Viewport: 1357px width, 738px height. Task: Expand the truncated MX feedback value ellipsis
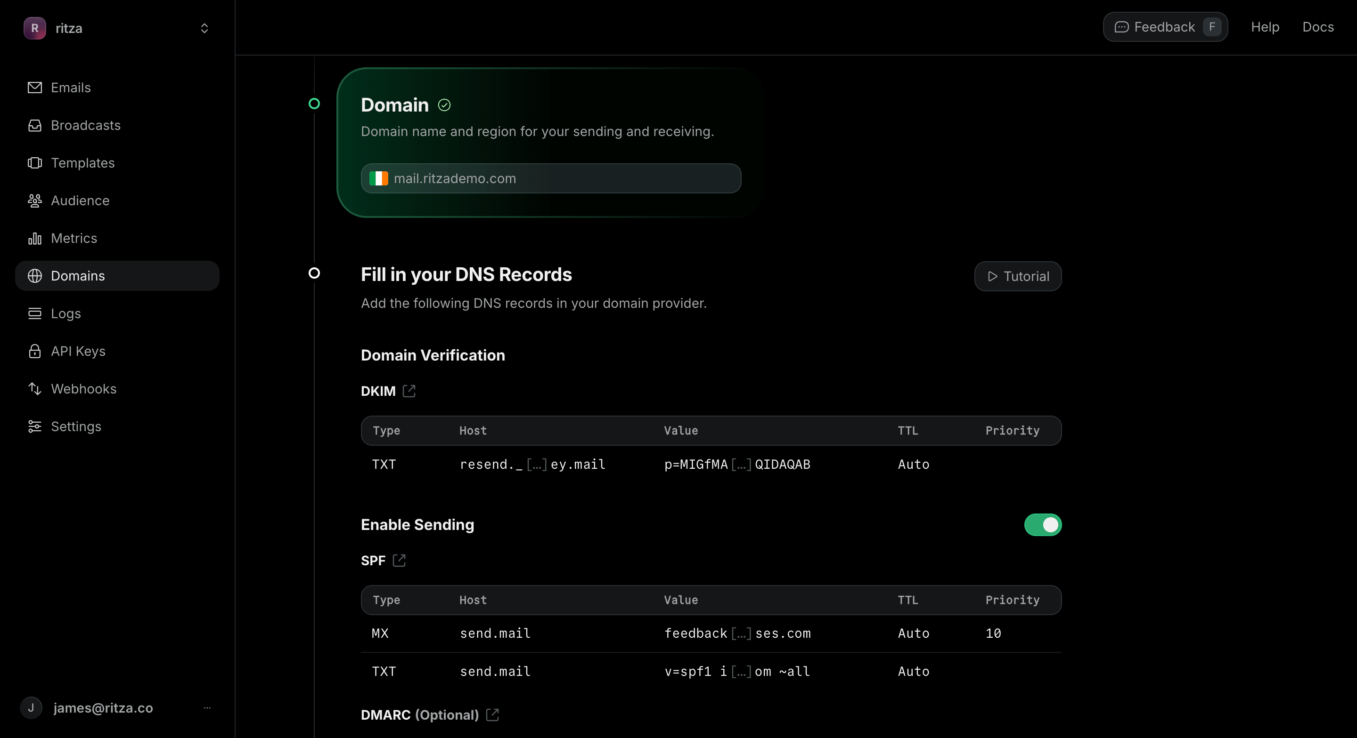point(741,634)
